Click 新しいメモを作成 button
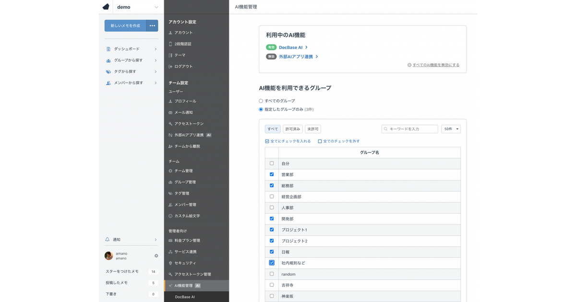Image resolution: width=576 pixels, height=302 pixels. tap(125, 26)
